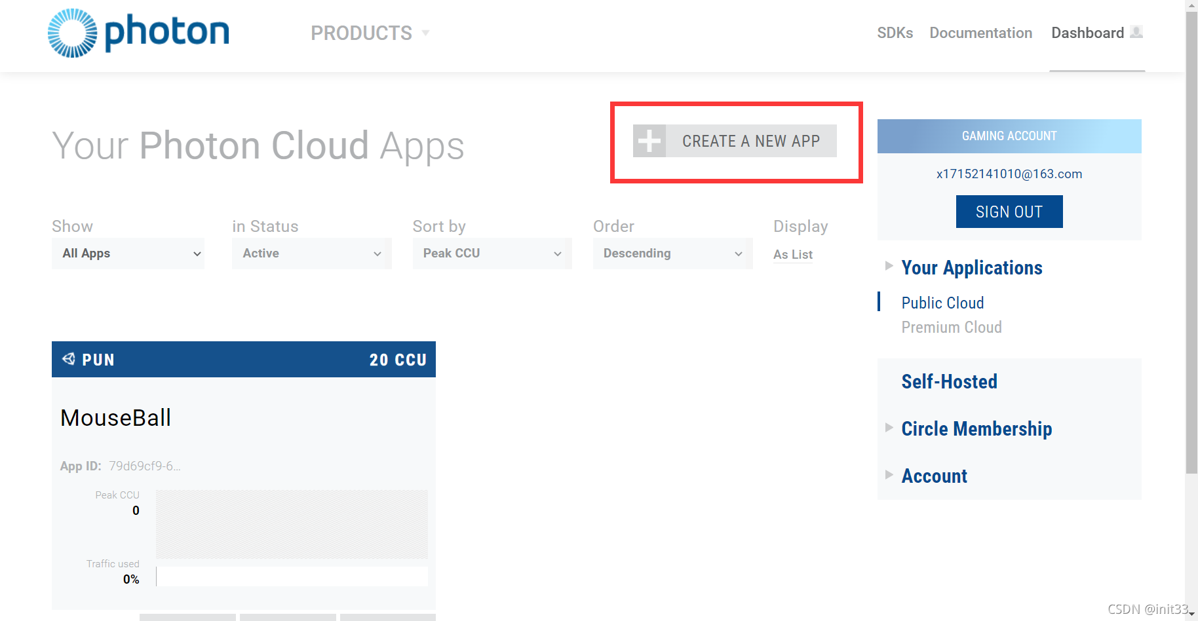
Task: Click the PUN Unity icon in card header
Action: point(68,359)
